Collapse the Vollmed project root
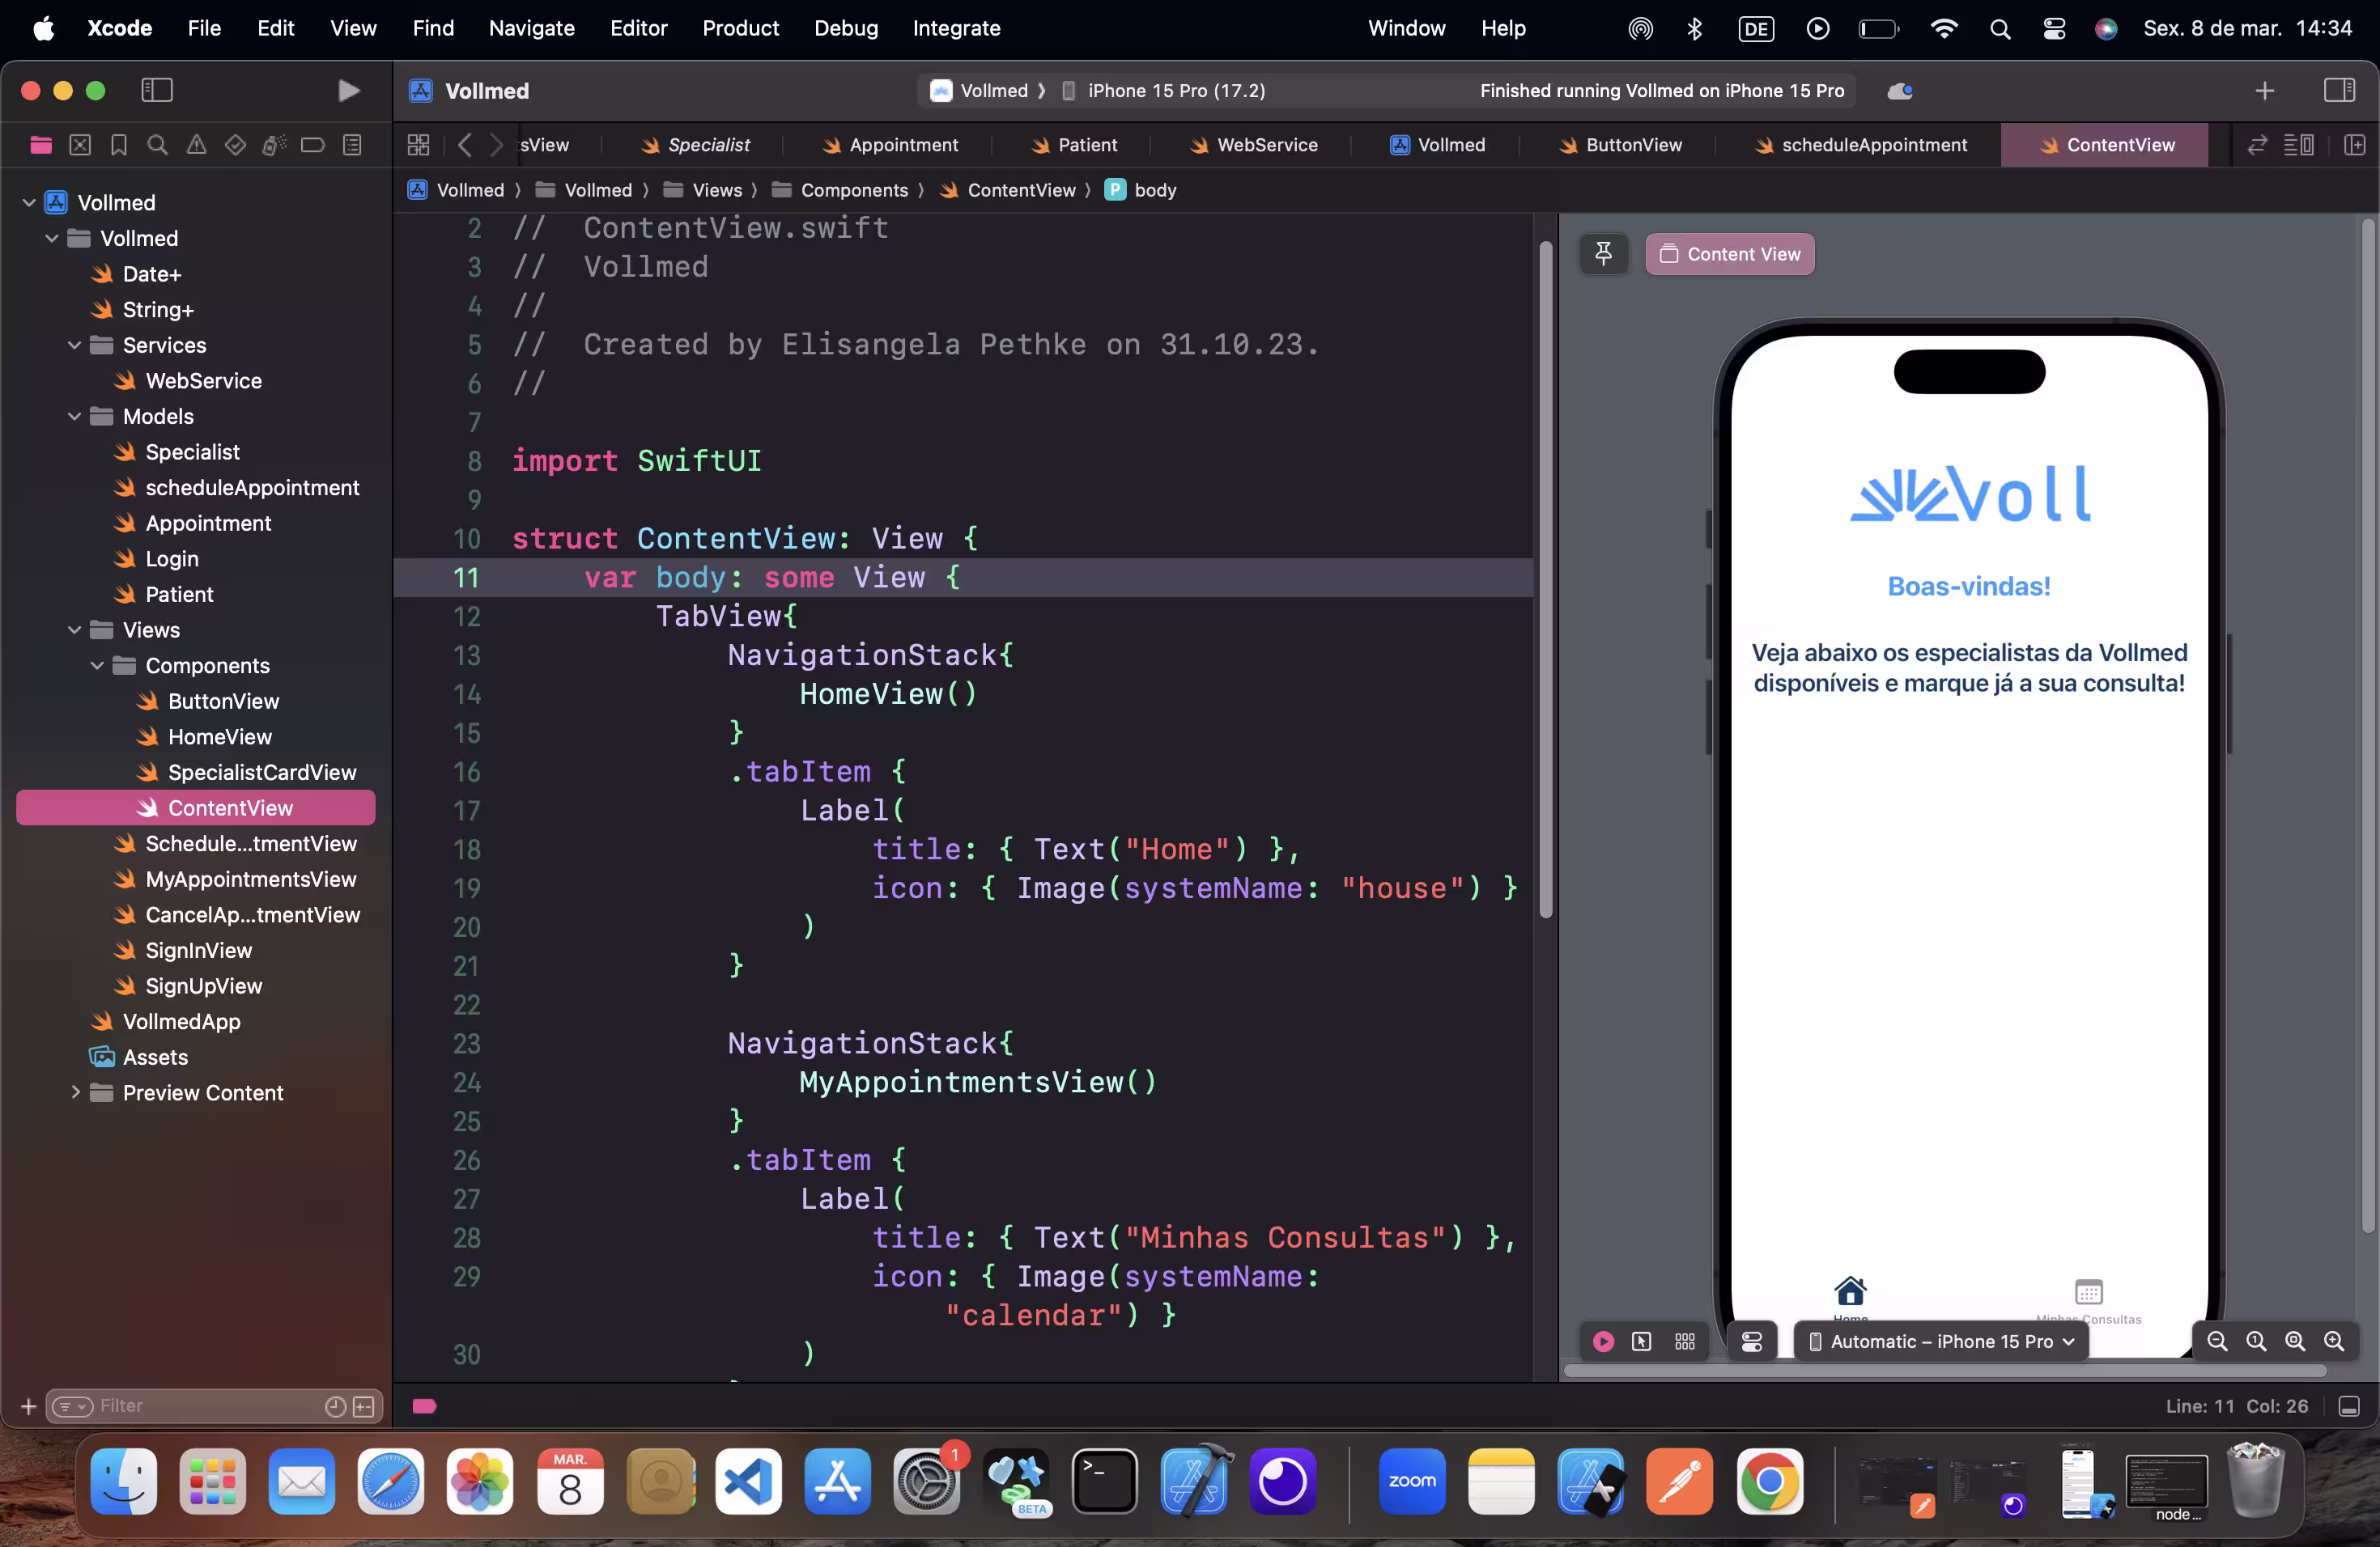The height and width of the screenshot is (1547, 2380). click(29, 203)
